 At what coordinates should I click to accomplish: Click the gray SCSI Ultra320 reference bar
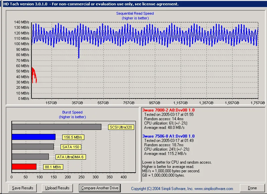coord(56,127)
